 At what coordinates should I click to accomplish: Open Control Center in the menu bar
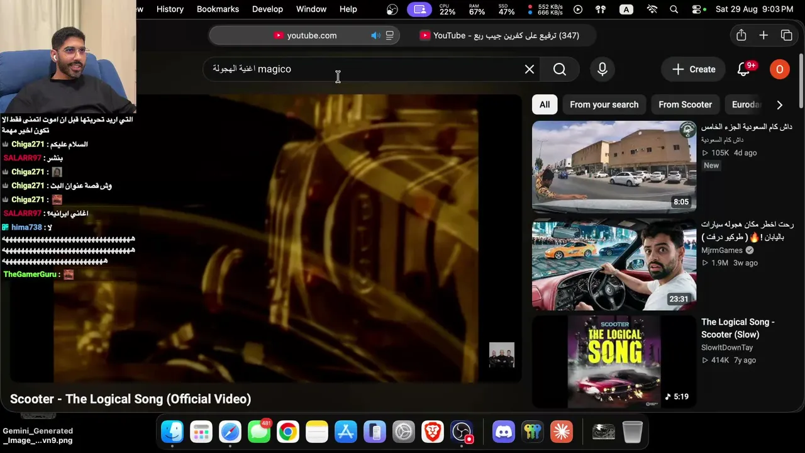tap(697, 9)
